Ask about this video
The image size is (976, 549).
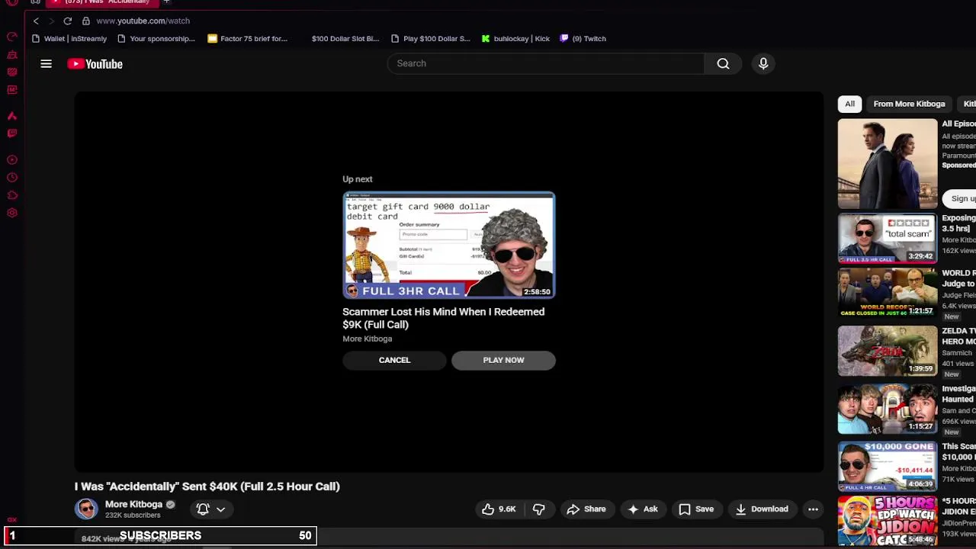pyautogui.click(x=642, y=509)
